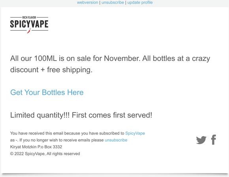229x177 pixels.
Task: Follow the Get Your Bottles Here link
Action: coord(47,92)
